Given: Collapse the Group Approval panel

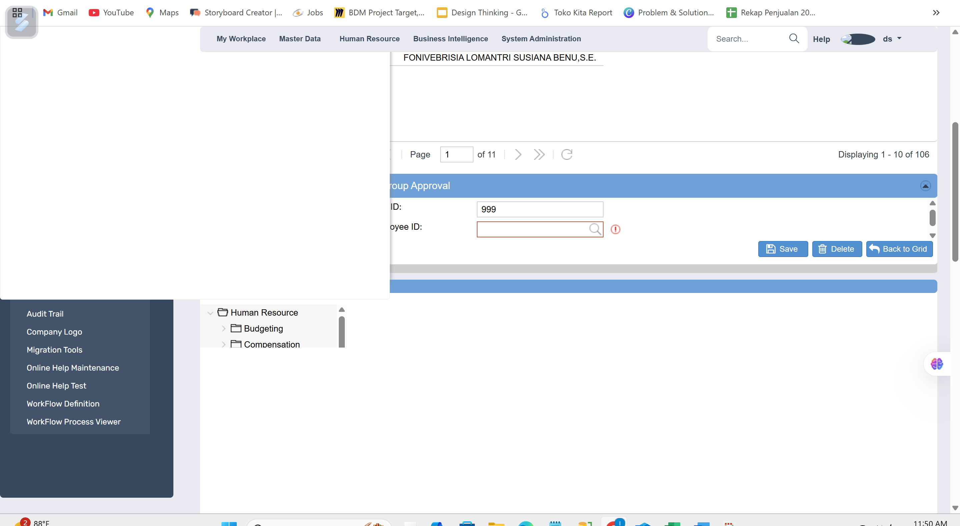Looking at the screenshot, I should (x=925, y=186).
